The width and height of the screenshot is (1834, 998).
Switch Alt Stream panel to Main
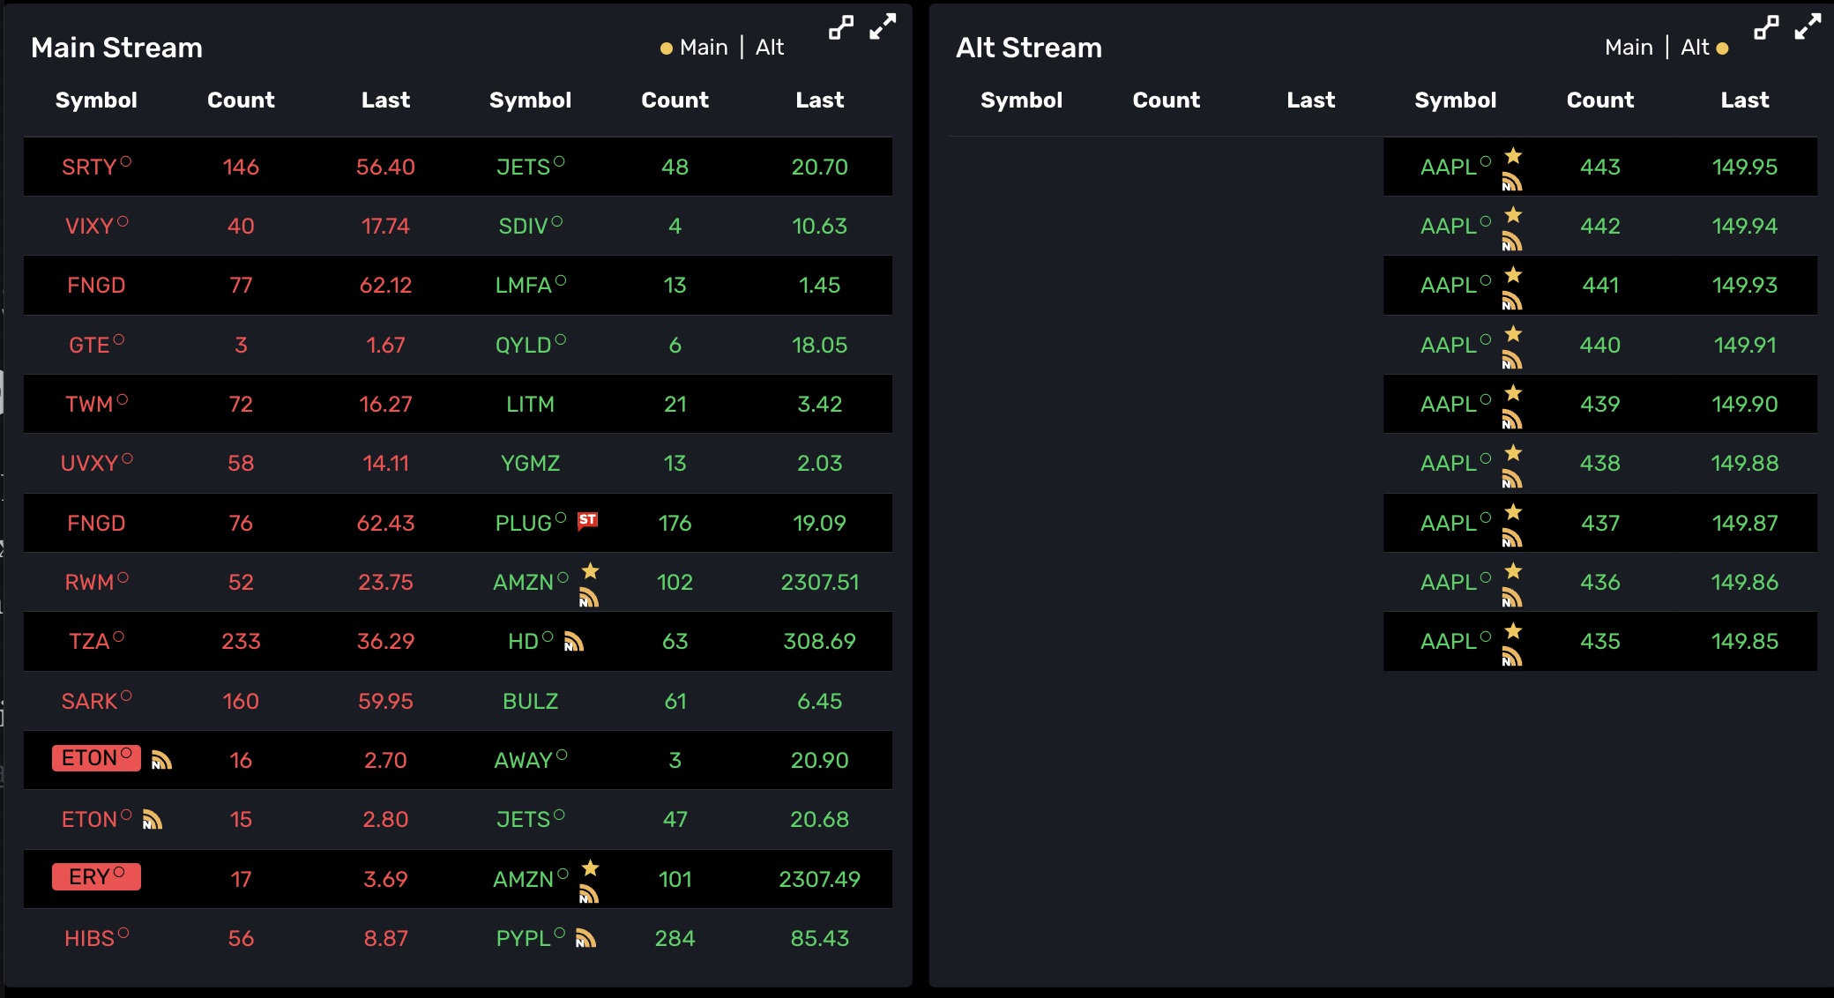pyautogui.click(x=1629, y=48)
